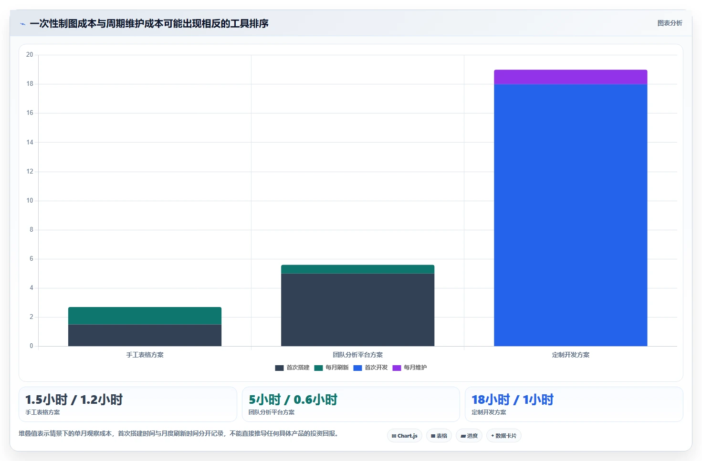Click the purple 每月维护 bar segment
Image resolution: width=702 pixels, height=461 pixels.
(x=570, y=77)
